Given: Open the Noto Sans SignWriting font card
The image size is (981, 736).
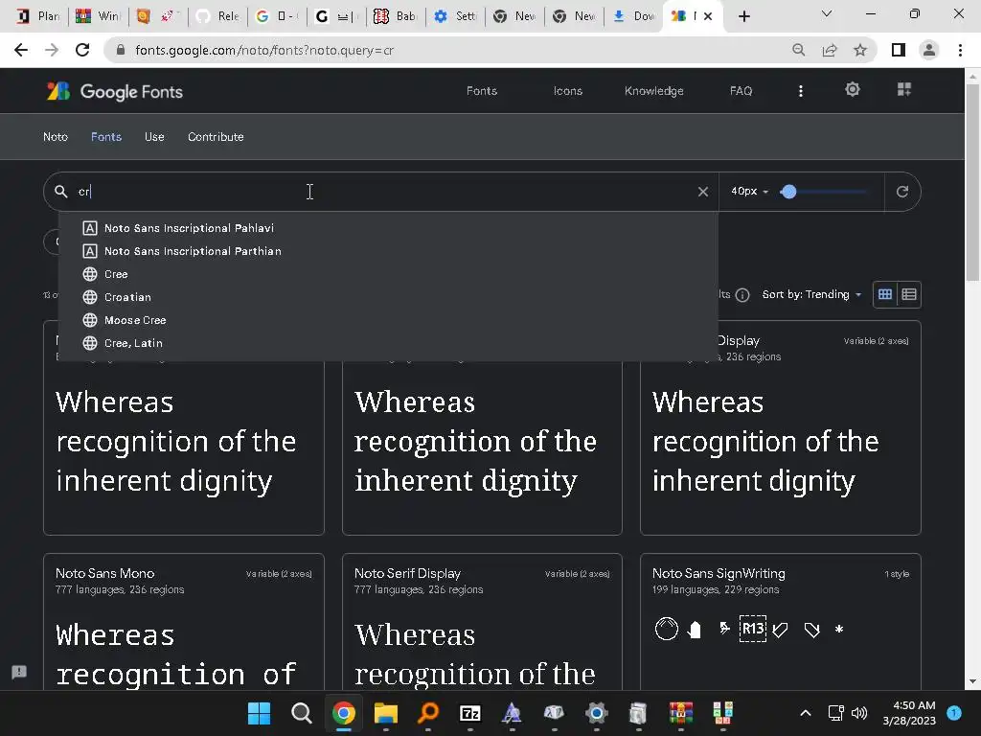Looking at the screenshot, I should click(780, 622).
